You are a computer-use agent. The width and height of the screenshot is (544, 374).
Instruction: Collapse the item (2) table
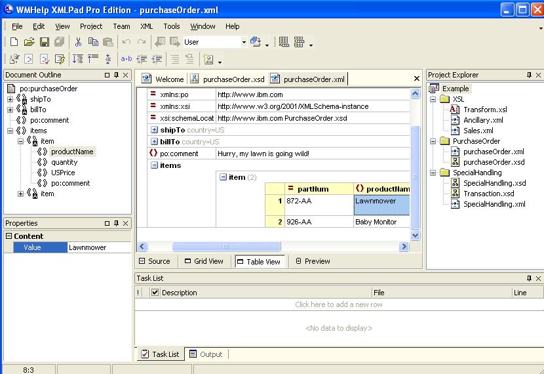pos(223,177)
